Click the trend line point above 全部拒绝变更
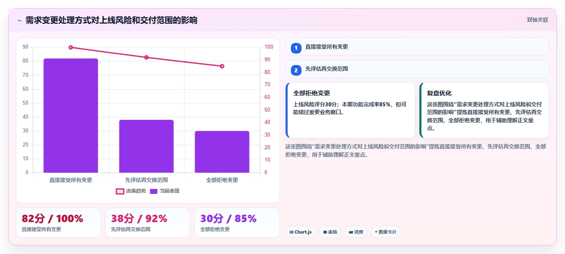The image size is (565, 254). click(x=222, y=66)
